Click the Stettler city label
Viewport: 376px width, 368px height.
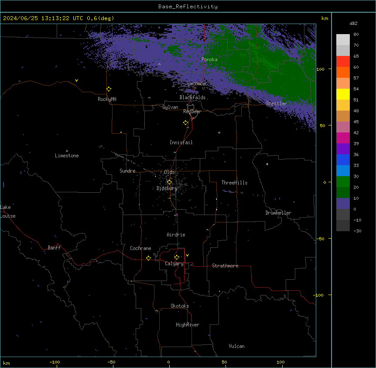[x=277, y=104]
